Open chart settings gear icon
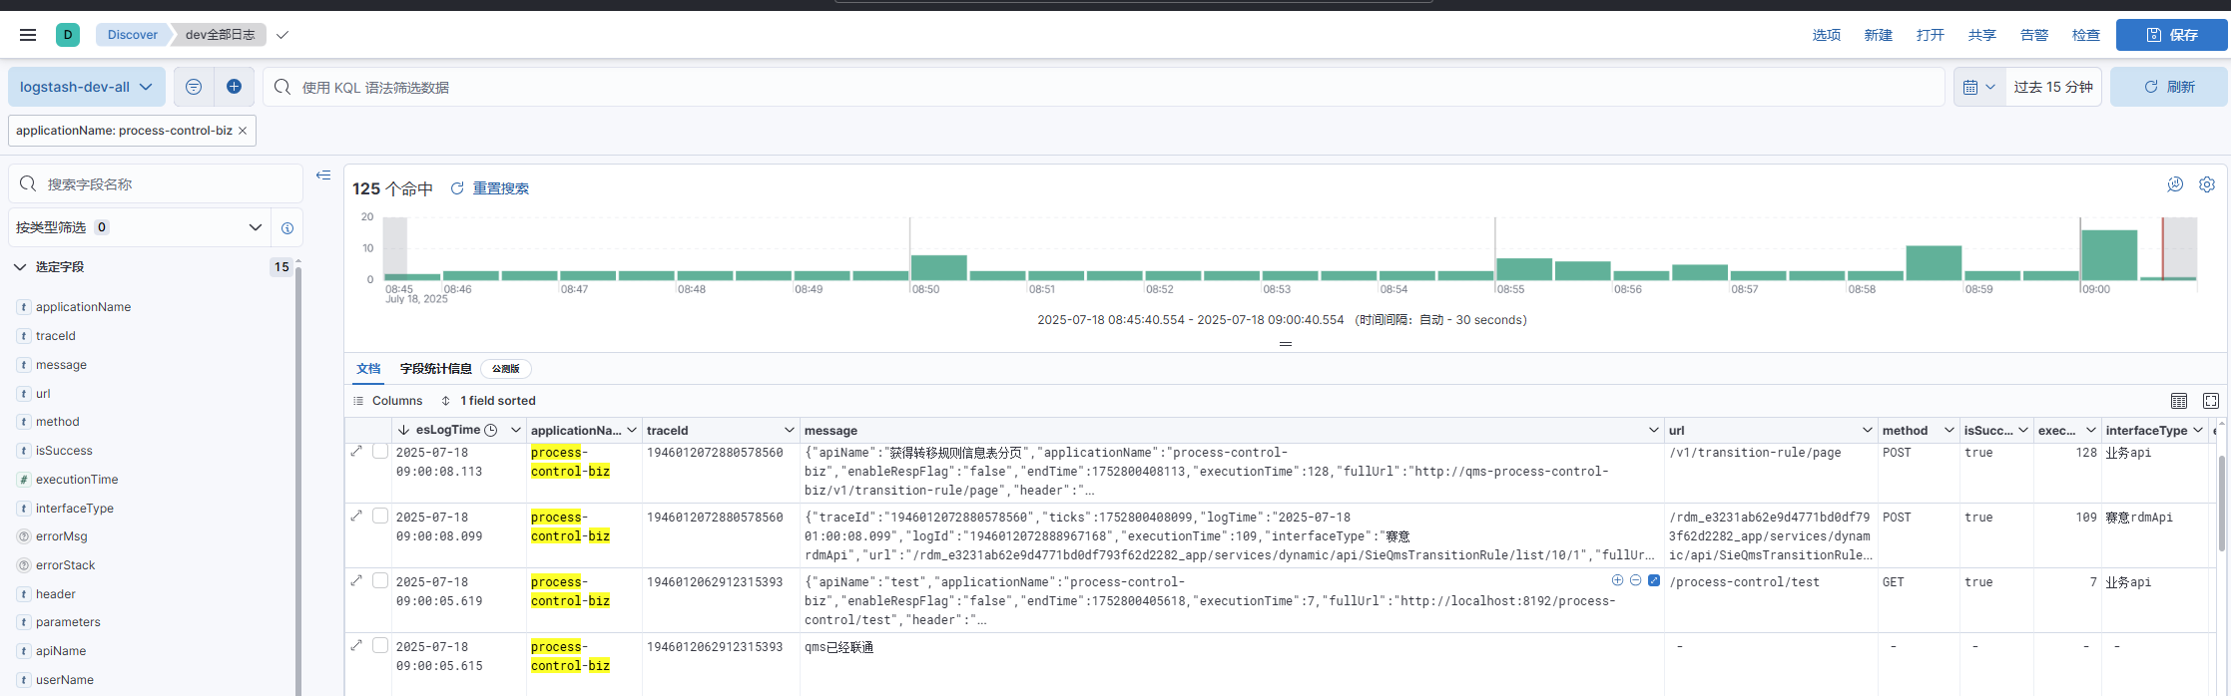The width and height of the screenshot is (2231, 696). 2207,184
